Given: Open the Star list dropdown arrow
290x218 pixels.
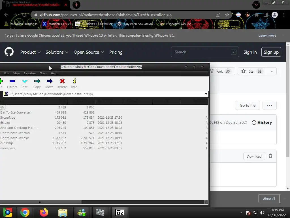Looking at the screenshot, I should pos(272,71).
